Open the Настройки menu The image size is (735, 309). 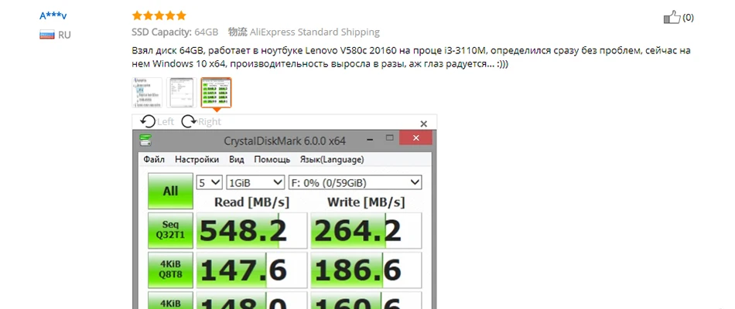click(x=197, y=159)
